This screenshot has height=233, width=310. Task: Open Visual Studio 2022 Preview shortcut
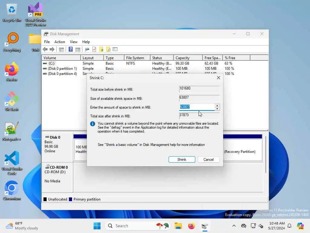(x=35, y=14)
